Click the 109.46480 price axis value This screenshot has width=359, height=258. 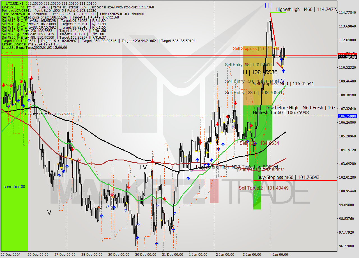(348, 81)
